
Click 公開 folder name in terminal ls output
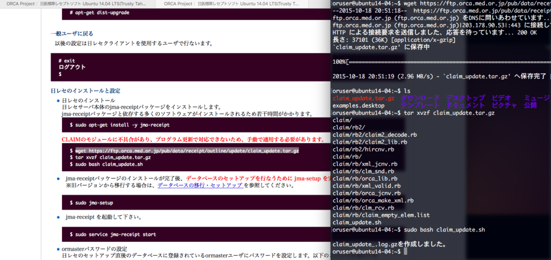coord(530,106)
